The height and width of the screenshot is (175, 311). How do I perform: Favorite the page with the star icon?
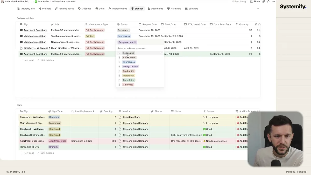pos(268,2)
